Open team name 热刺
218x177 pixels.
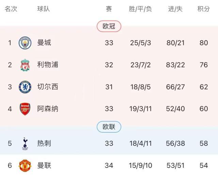[44, 143]
